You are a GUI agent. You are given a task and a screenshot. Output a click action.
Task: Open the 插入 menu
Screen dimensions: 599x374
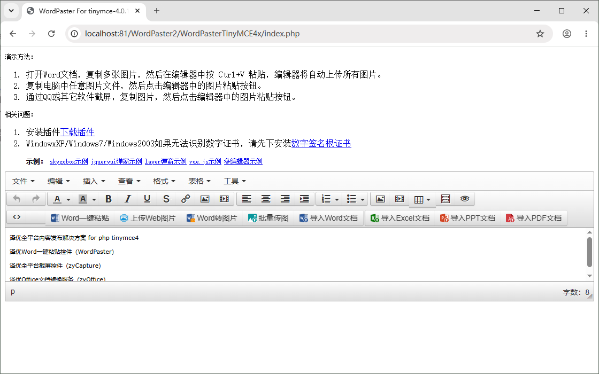point(94,181)
